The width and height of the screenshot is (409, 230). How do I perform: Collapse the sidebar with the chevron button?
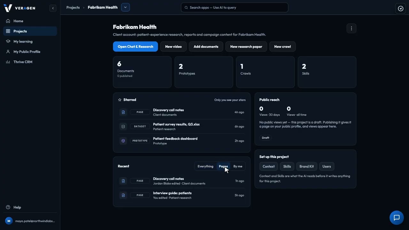pyautogui.click(x=53, y=8)
